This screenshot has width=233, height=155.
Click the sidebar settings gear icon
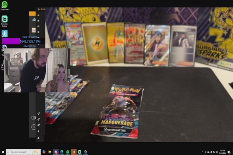pos(33,127)
